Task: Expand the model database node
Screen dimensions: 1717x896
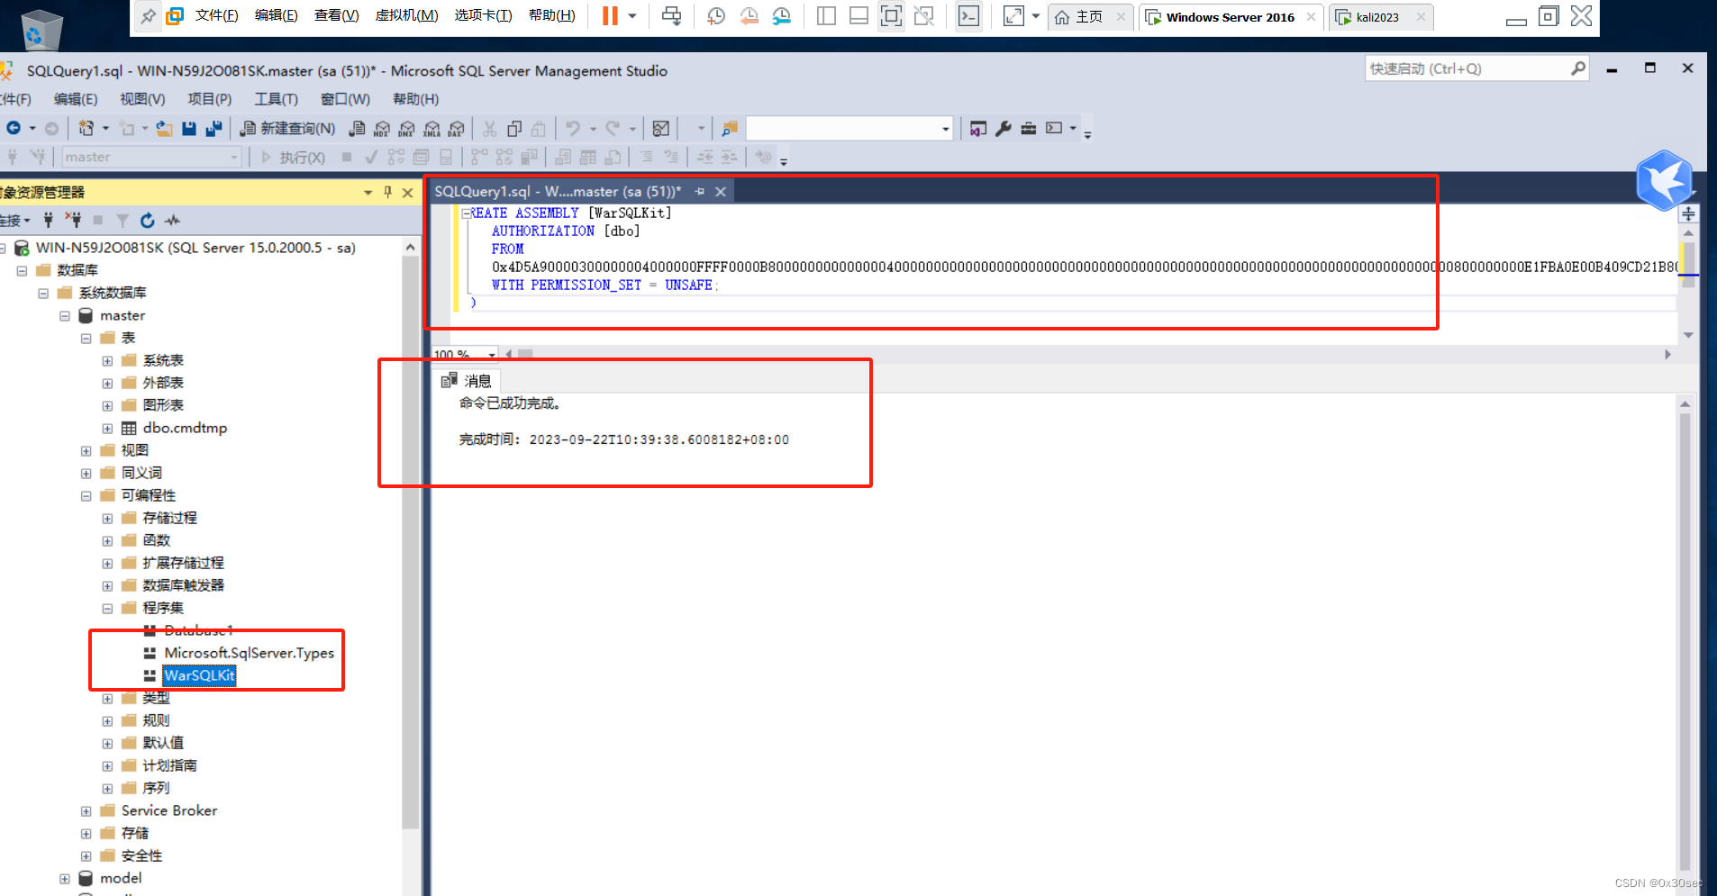Action: coord(65,879)
